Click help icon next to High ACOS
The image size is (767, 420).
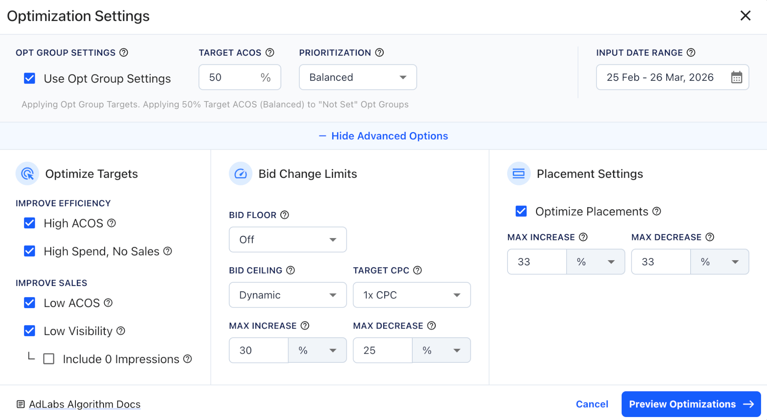tap(111, 223)
